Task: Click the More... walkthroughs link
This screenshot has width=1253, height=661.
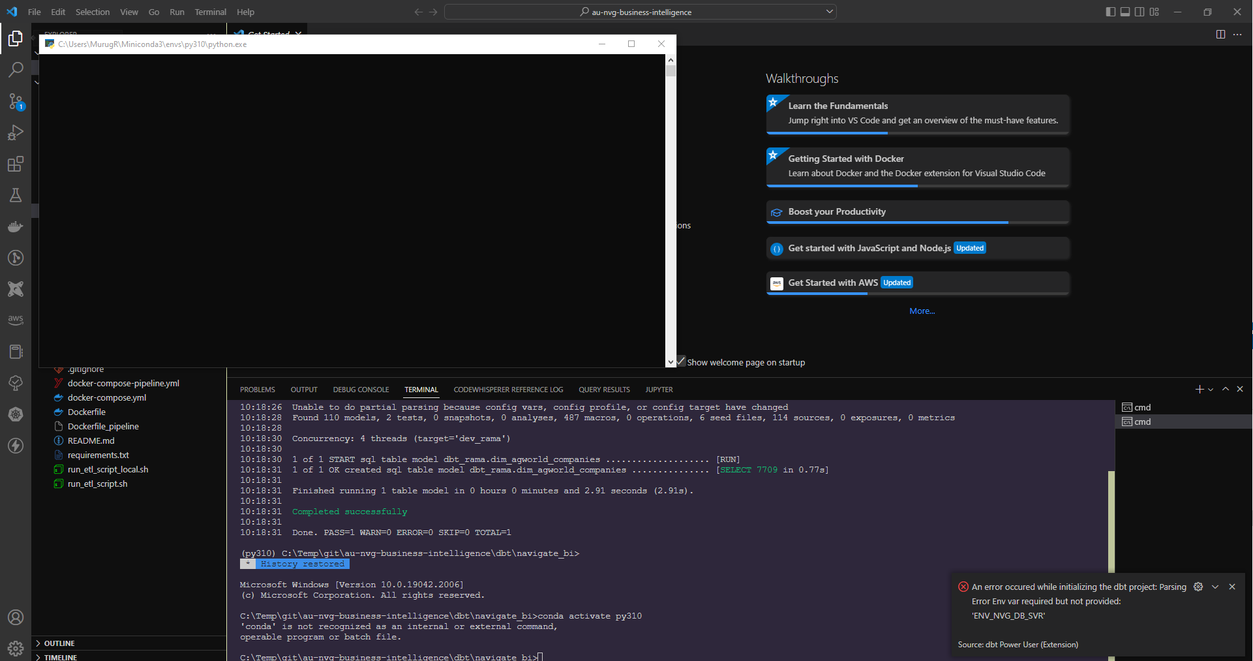Action: pyautogui.click(x=922, y=311)
